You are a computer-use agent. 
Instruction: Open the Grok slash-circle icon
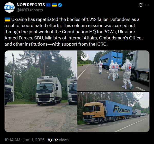point(140,5)
